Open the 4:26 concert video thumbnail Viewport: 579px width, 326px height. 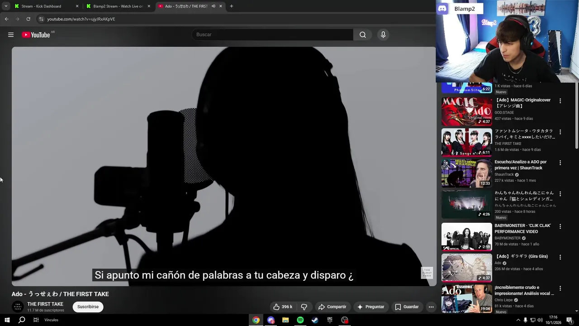466,204
